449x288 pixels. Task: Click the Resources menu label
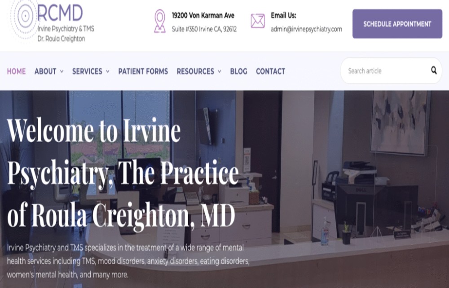coord(195,71)
